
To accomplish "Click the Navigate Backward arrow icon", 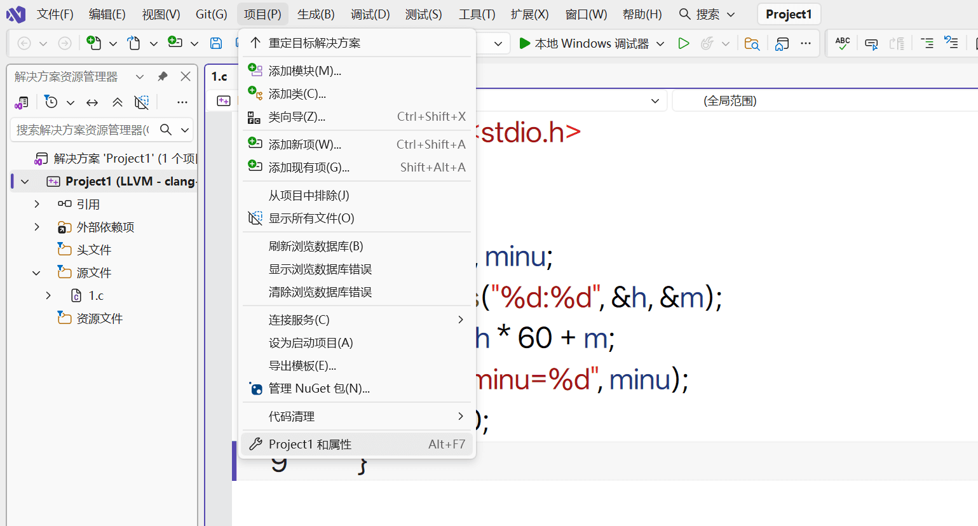I will pyautogui.click(x=24, y=43).
